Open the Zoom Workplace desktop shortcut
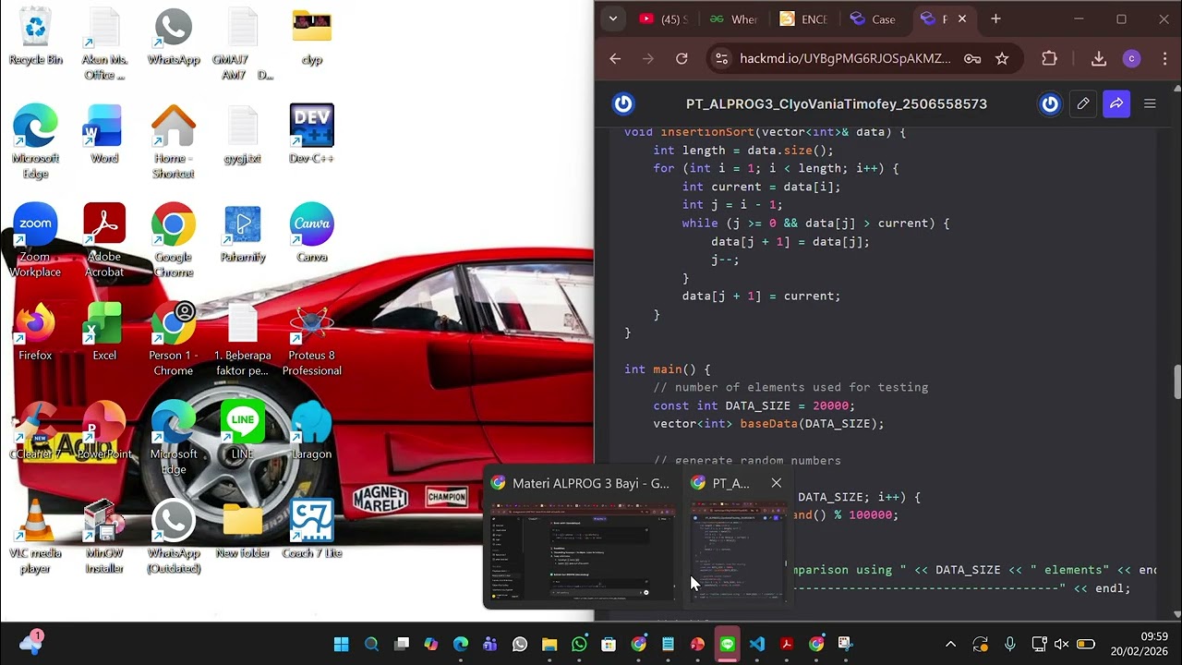Screen dimensions: 1182x665 (x=35, y=241)
